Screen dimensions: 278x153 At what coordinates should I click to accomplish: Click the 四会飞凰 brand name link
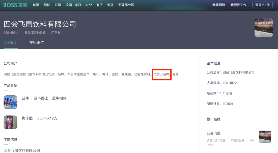214,133
